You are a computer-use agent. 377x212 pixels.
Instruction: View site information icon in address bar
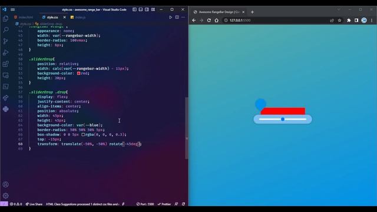(x=226, y=21)
